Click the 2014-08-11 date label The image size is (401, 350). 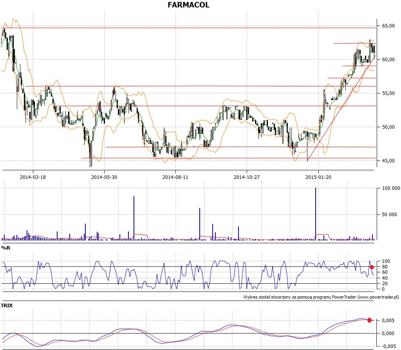pyautogui.click(x=175, y=177)
